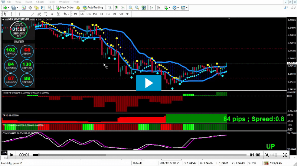Open the Navigator star-folder icon
This screenshot has height=166, width=297.
pyautogui.click(x=36, y=7)
